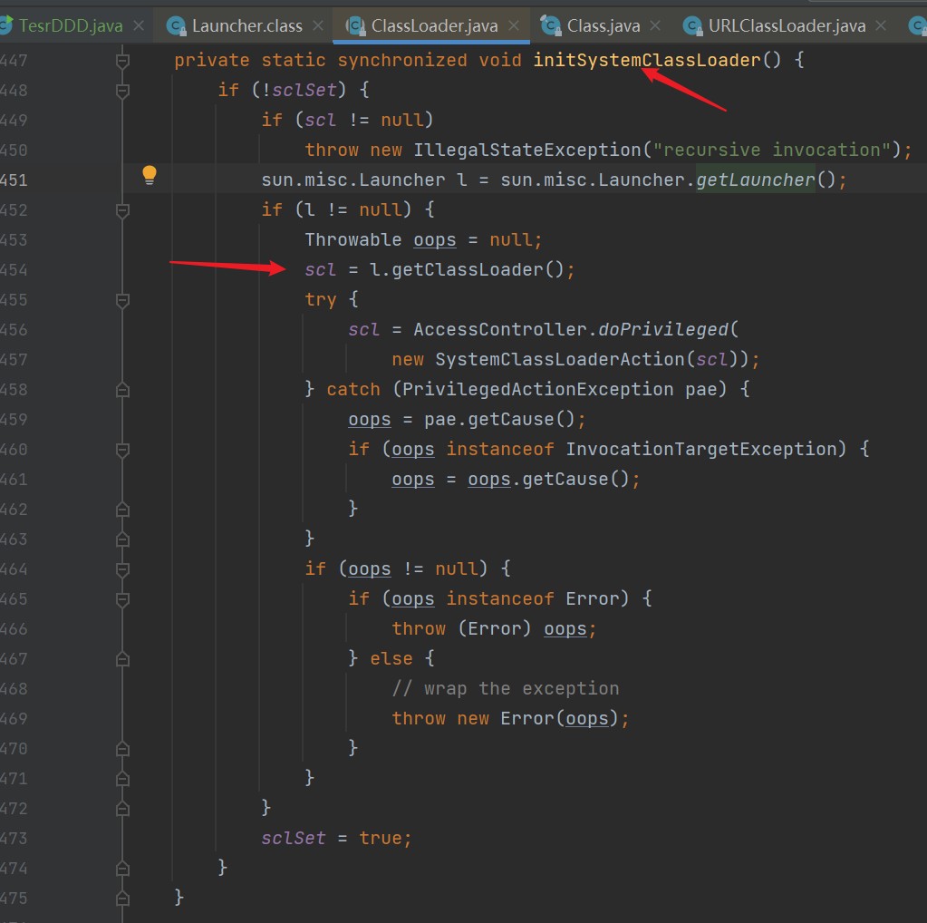Image resolution: width=927 pixels, height=923 pixels.
Task: Click the Launcher.class file type icon
Action: [176, 26]
